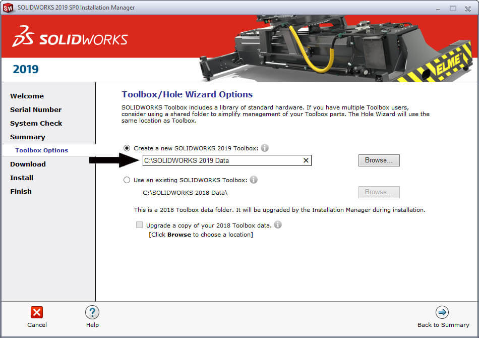Click Browse for the new Toolbox location
Viewport: 479px width, 338px height.
(379, 160)
